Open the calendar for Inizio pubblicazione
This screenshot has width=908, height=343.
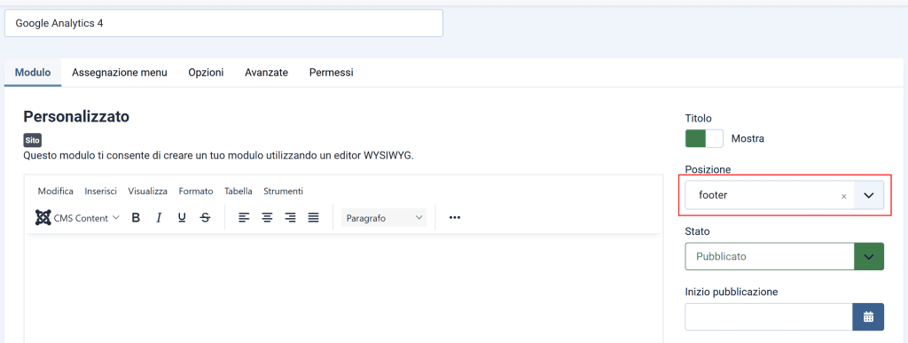[868, 317]
